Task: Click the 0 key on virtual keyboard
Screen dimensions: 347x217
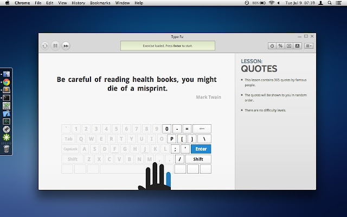Action: [167, 129]
